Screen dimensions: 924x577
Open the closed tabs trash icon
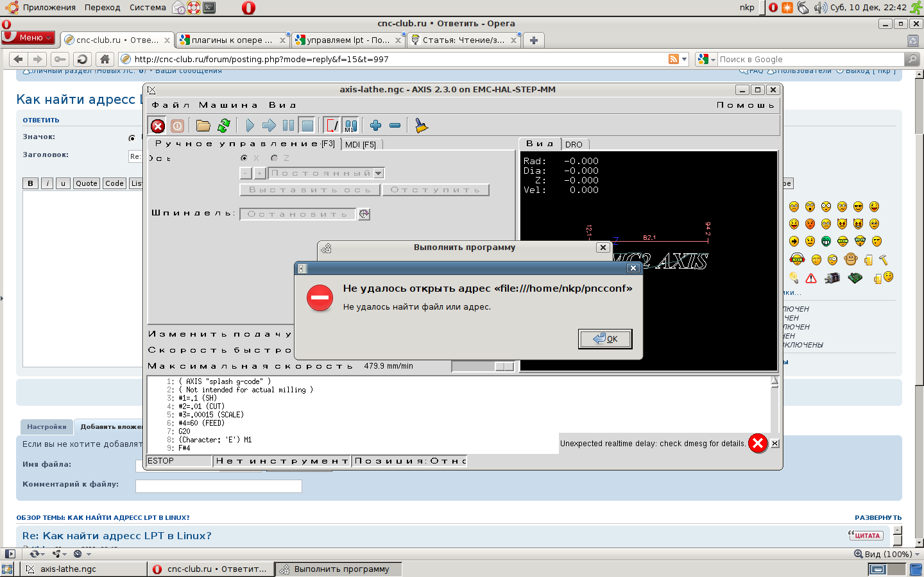pyautogui.click(x=913, y=40)
